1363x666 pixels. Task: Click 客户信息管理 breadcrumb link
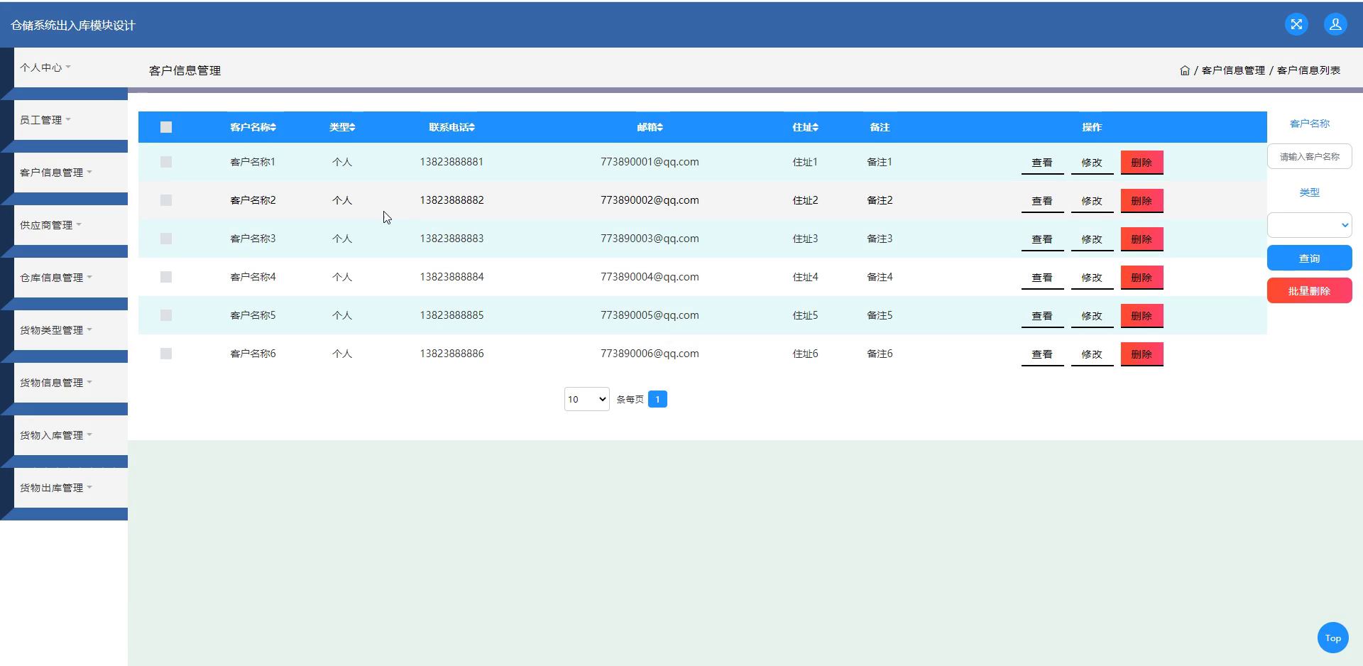pyautogui.click(x=1233, y=70)
